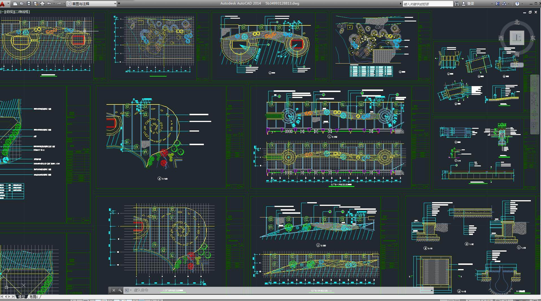Open Autodesk Exchange Apps (X icon)
This screenshot has height=301, width=541.
pos(497,4)
